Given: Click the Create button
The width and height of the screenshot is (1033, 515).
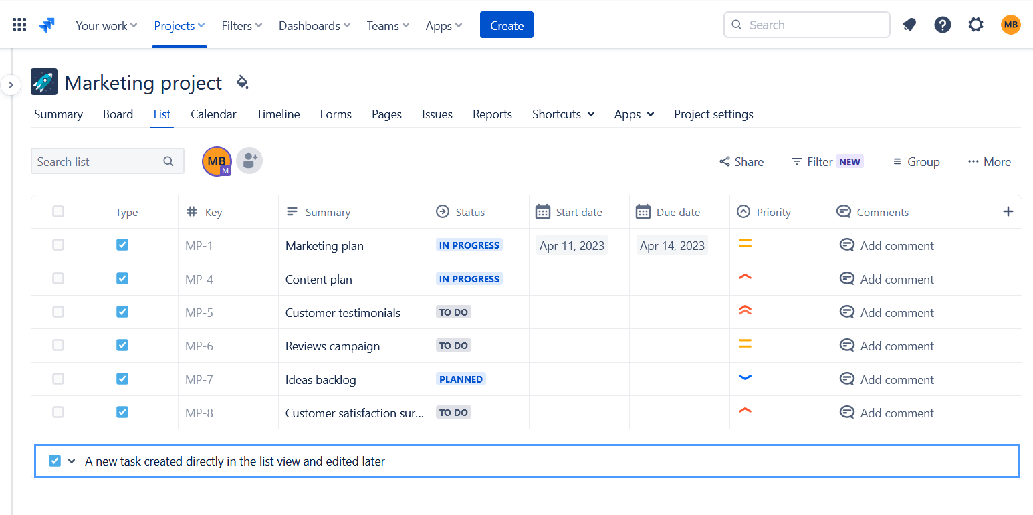Looking at the screenshot, I should click(506, 25).
